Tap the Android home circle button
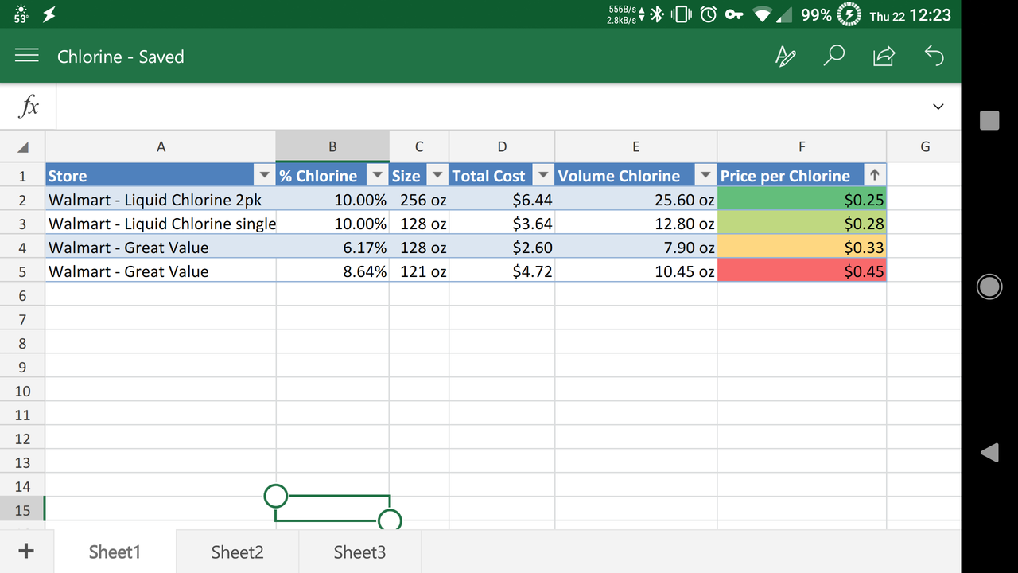This screenshot has height=573, width=1018. (989, 286)
